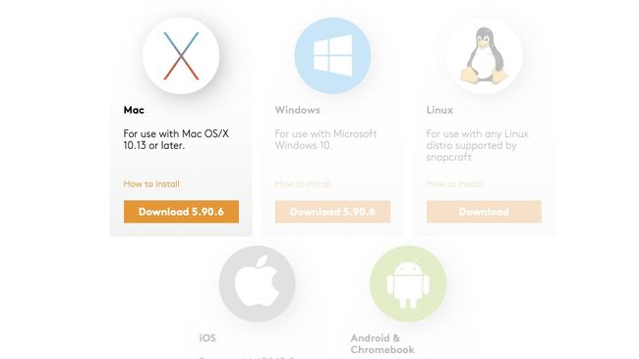Click the Mac OS X logo icon
This screenshot has height=359, width=639.
click(x=181, y=56)
